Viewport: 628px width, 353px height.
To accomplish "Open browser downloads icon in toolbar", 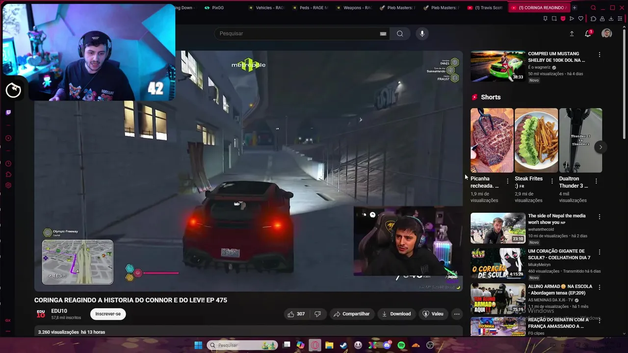I will click(x=611, y=19).
